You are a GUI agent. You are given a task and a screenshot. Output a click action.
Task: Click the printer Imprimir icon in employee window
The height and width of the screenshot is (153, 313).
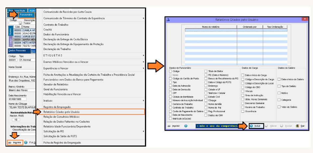pos(10,143)
